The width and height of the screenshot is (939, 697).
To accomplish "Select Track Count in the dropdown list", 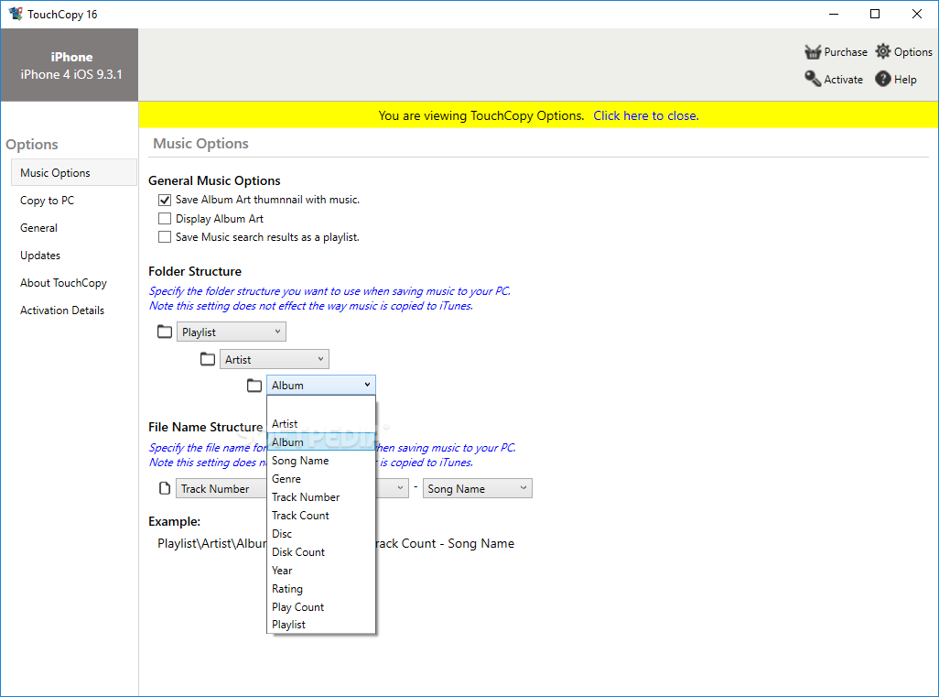I will (x=321, y=516).
